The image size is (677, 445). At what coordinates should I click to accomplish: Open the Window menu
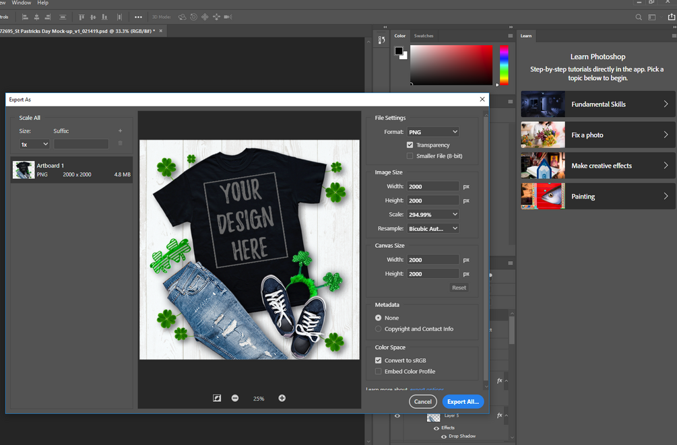22,3
